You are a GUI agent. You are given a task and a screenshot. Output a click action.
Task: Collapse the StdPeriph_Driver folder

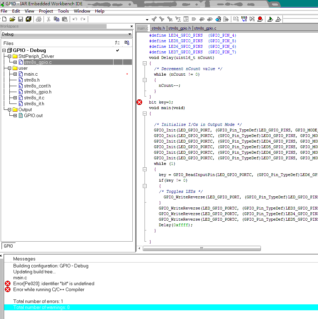pos(9,56)
